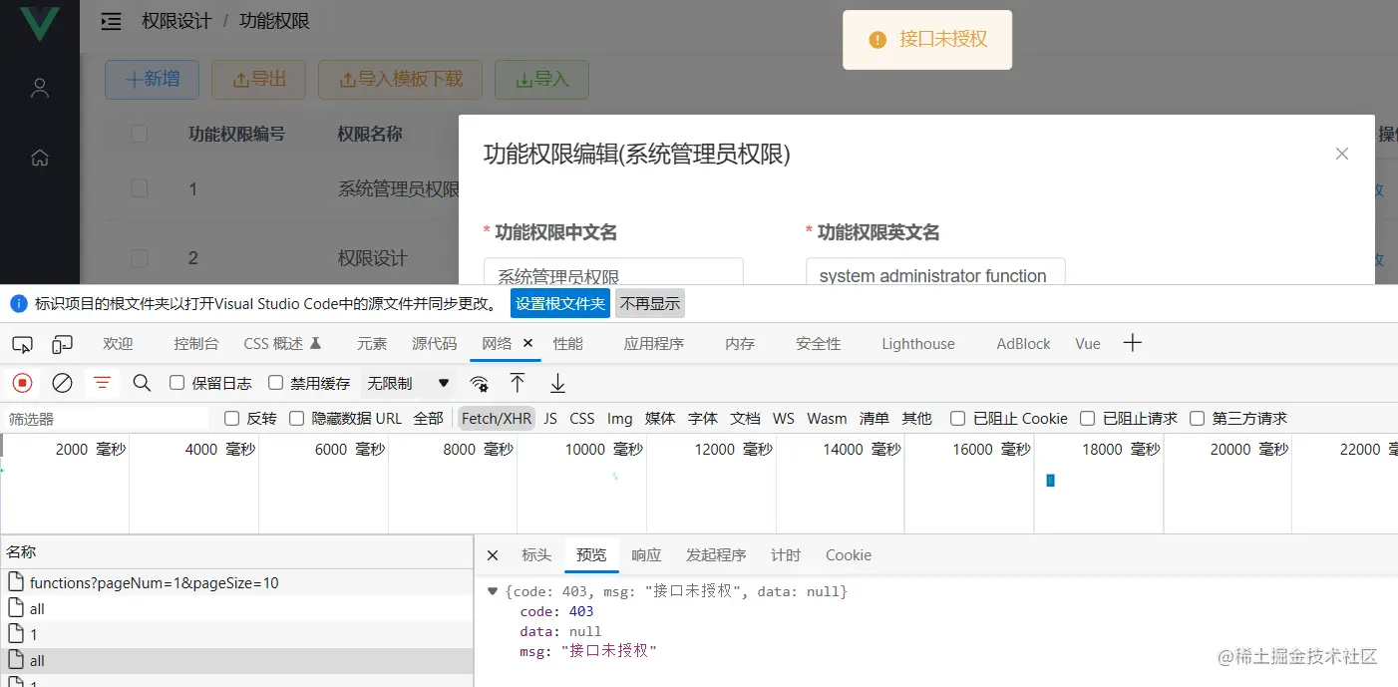The height and width of the screenshot is (687, 1398).
Task: Show the Cookie details tab
Action: tap(849, 555)
